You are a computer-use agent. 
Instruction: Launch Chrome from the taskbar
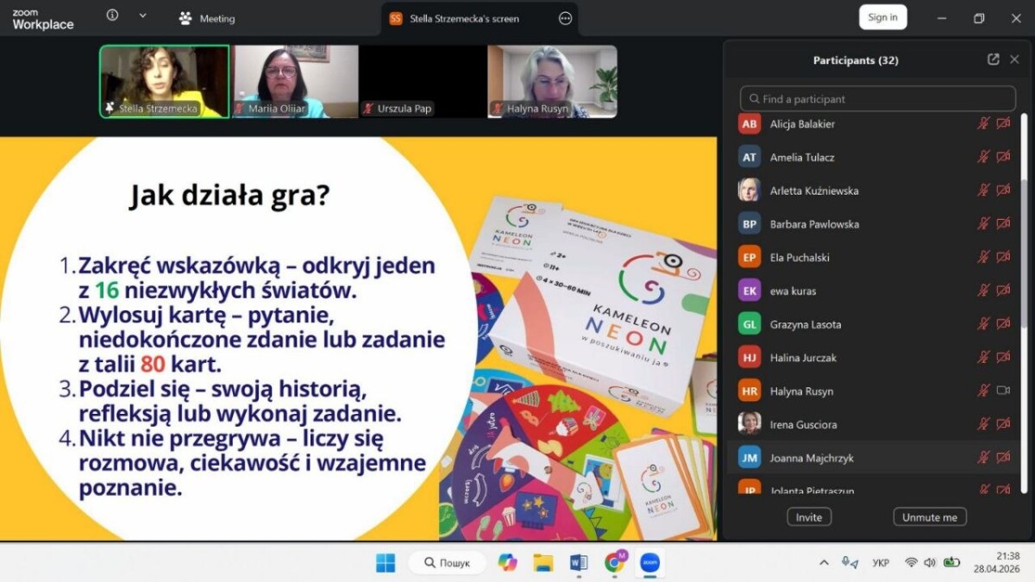(615, 563)
